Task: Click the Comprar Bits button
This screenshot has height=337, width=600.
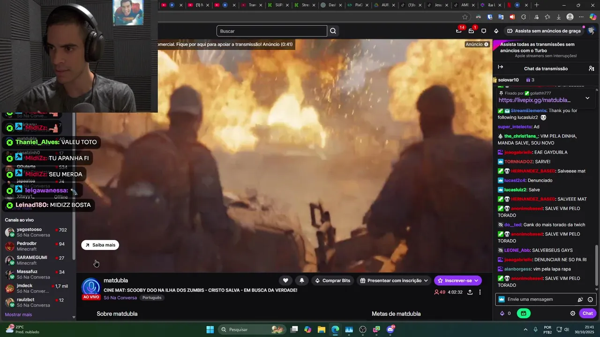Action: [x=333, y=280]
